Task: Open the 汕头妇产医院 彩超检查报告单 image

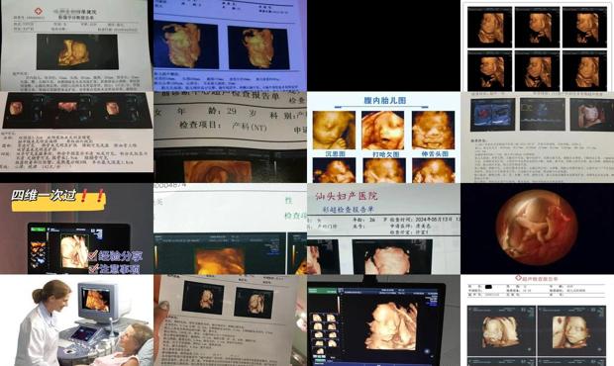Action: [x=383, y=229]
